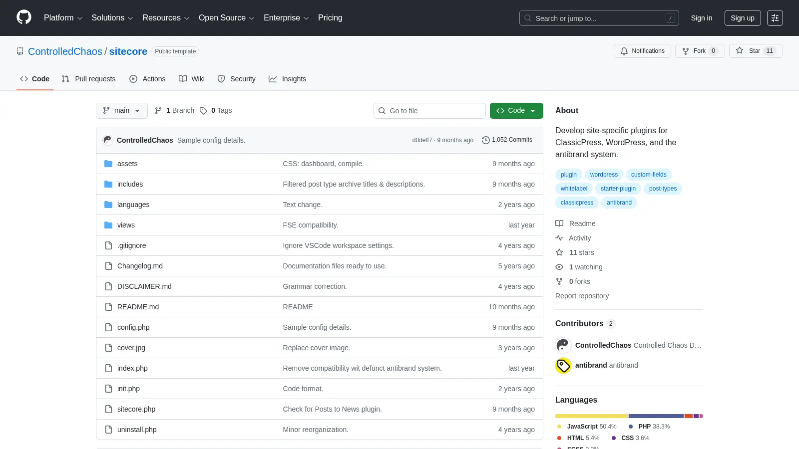
Task: Click the PHP segment of the languages bar
Action: click(656, 416)
